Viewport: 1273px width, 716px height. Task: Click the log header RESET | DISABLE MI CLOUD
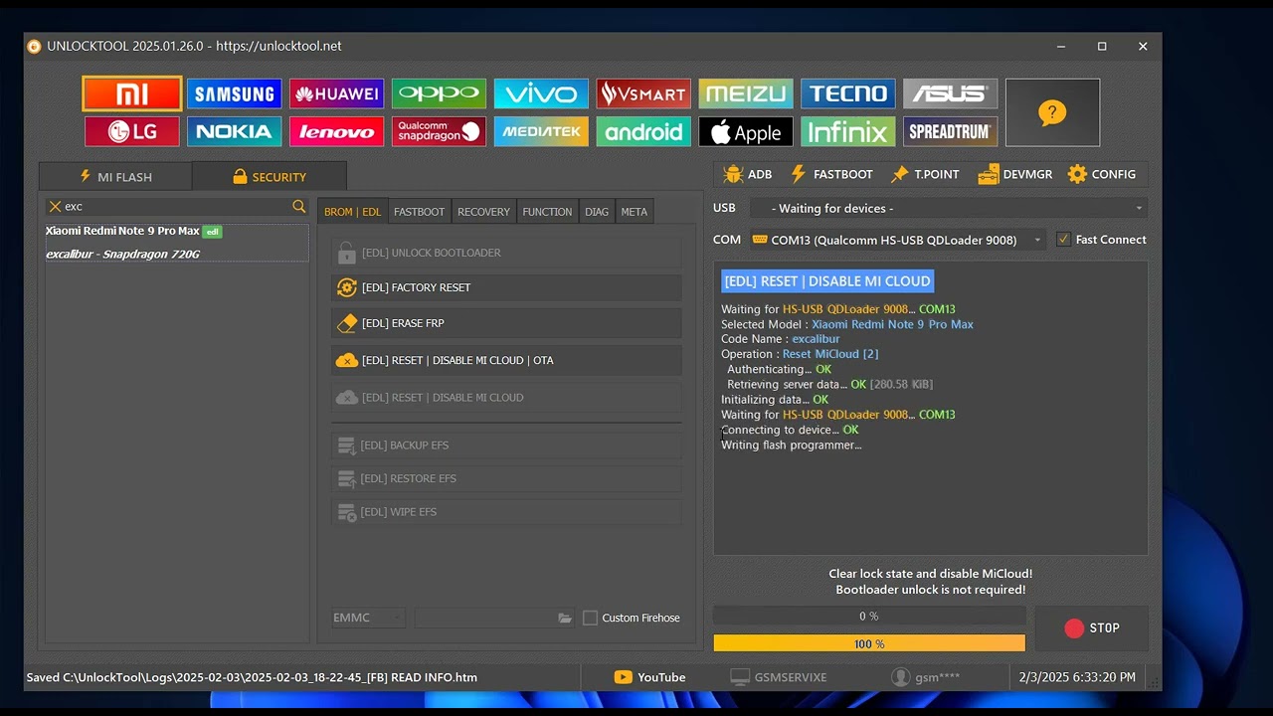(x=827, y=281)
